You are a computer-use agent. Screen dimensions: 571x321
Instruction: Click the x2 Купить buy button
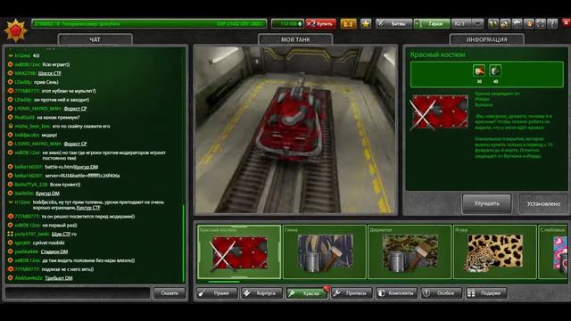click(320, 24)
